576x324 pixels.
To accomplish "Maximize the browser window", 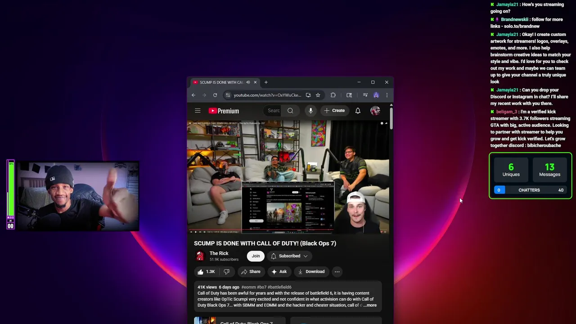I will (x=373, y=82).
